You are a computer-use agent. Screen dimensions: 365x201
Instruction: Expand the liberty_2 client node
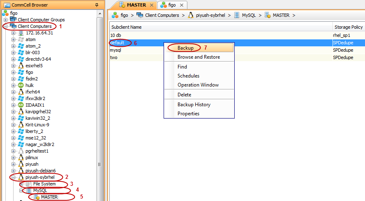(x=14, y=131)
